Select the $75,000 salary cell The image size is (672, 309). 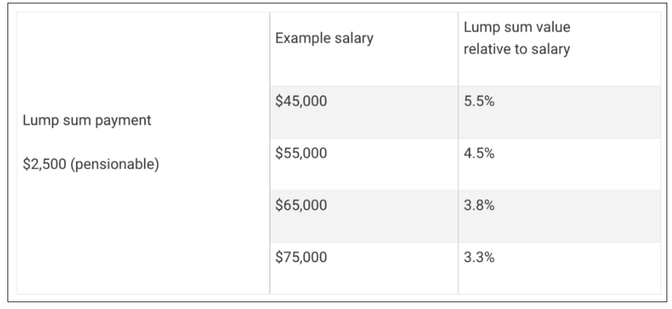[x=301, y=257]
